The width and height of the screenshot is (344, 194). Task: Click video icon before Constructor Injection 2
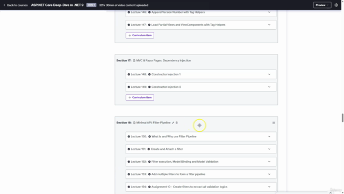(149, 87)
